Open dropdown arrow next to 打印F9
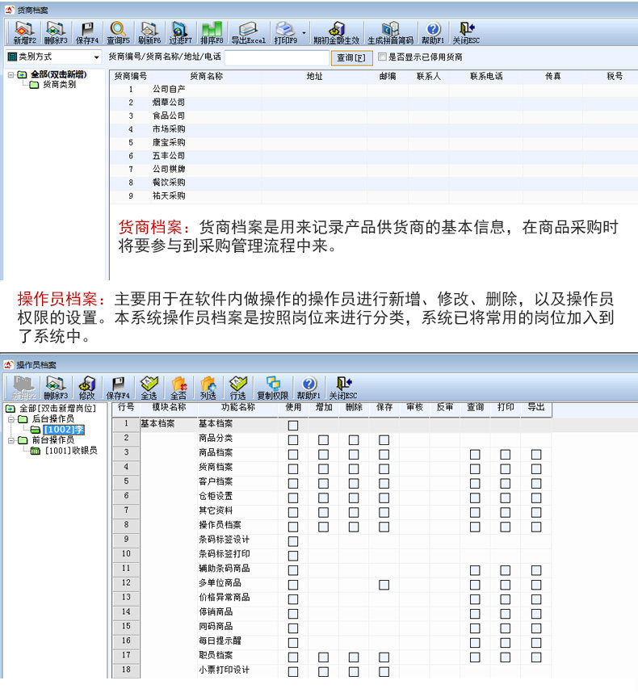638x693 pixels. (304, 33)
